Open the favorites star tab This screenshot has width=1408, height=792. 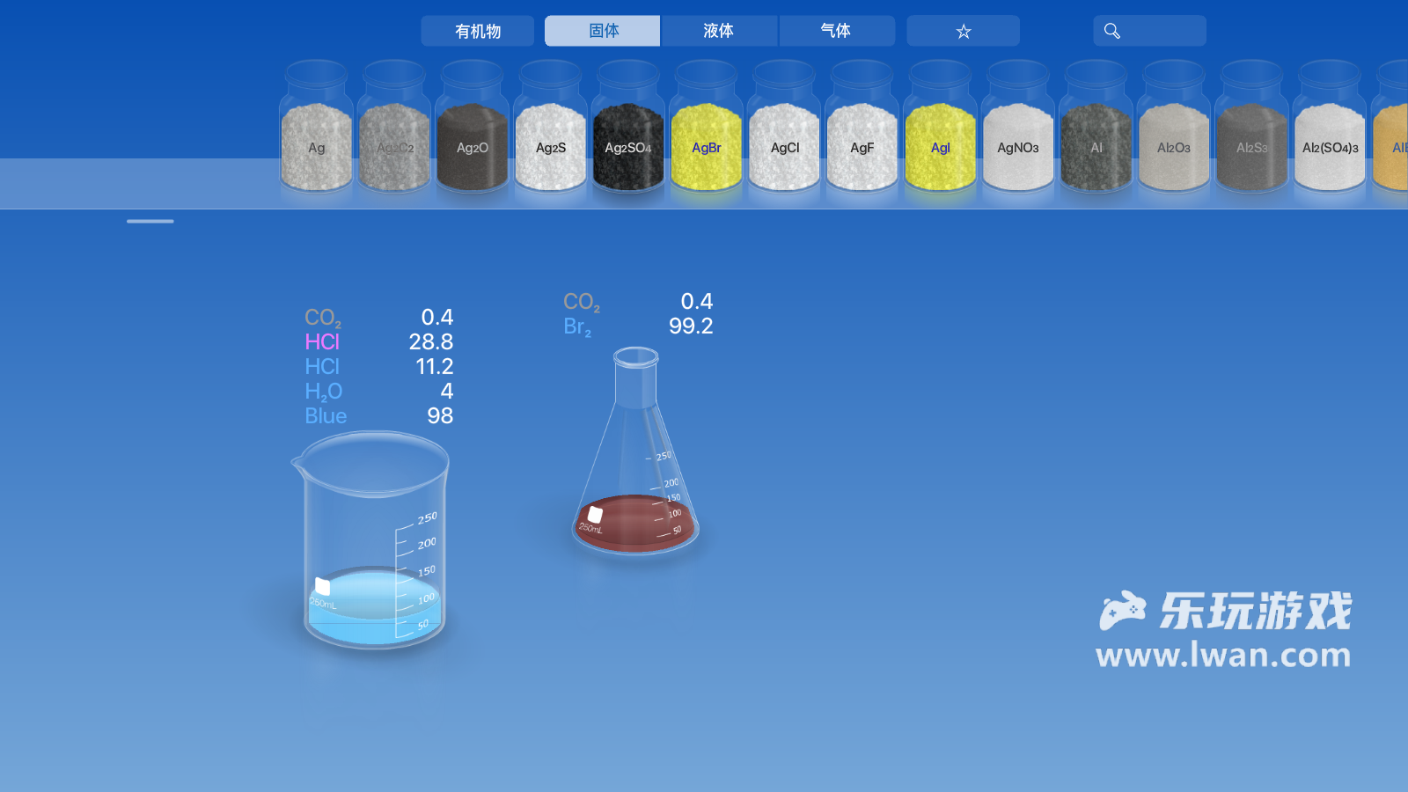pos(963,31)
